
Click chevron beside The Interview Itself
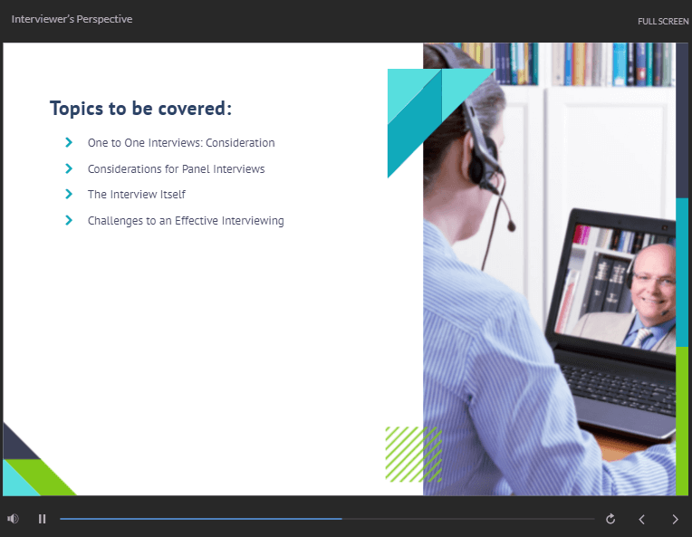point(69,194)
